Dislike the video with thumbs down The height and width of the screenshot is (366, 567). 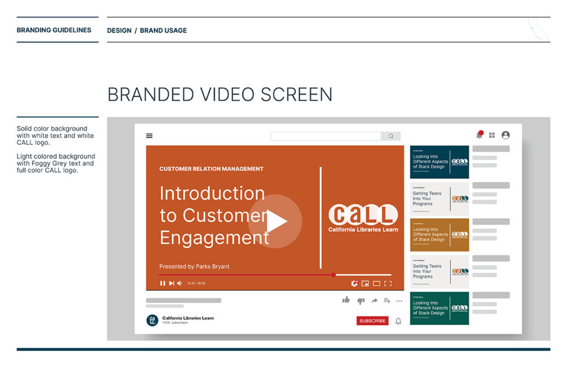coord(360,301)
